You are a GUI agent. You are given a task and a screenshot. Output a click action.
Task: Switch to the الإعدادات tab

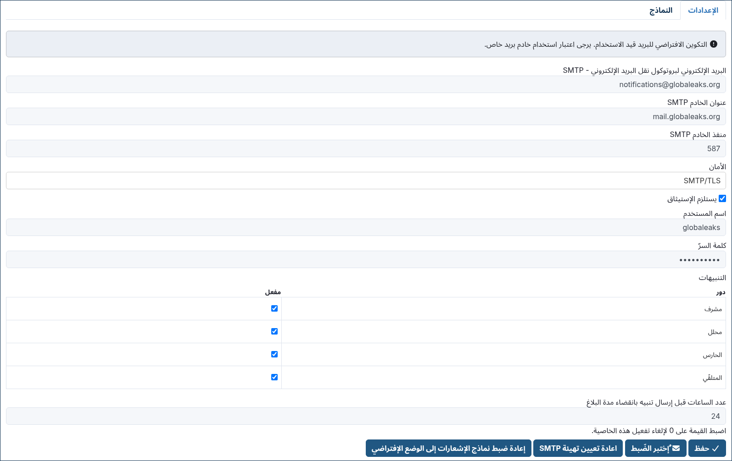pyautogui.click(x=703, y=10)
